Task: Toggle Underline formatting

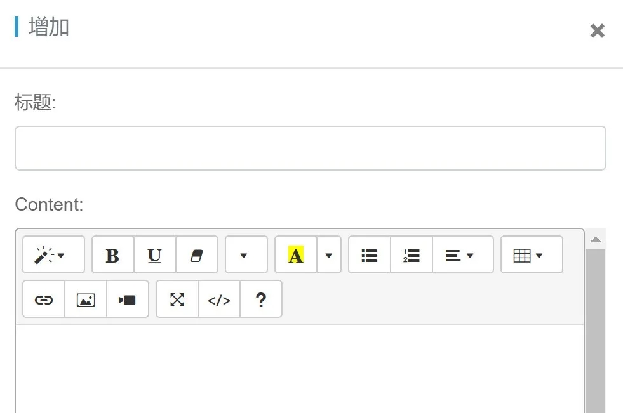Action: point(154,255)
